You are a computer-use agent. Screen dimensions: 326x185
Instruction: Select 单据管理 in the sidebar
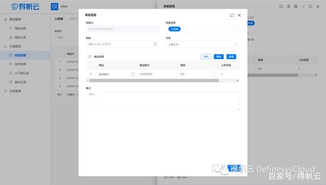pos(20,55)
